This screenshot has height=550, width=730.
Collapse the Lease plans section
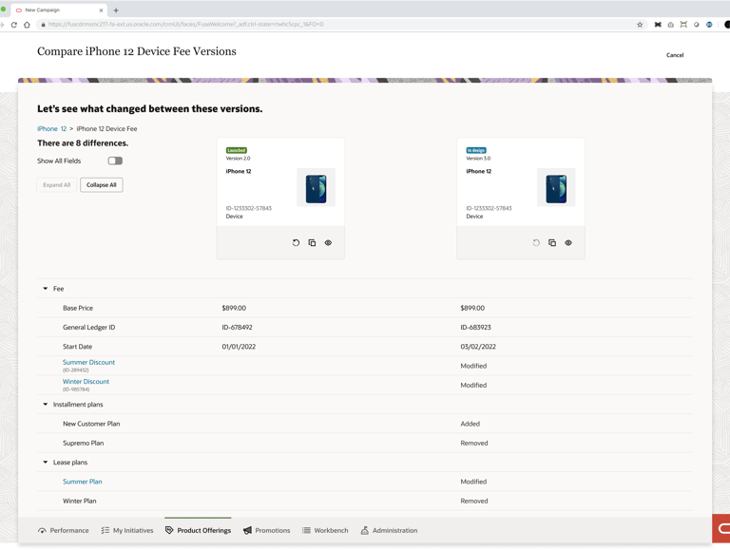click(46, 462)
